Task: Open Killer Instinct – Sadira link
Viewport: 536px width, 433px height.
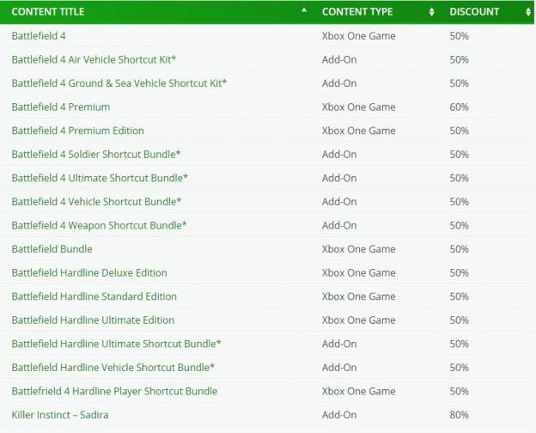Action: [60, 415]
